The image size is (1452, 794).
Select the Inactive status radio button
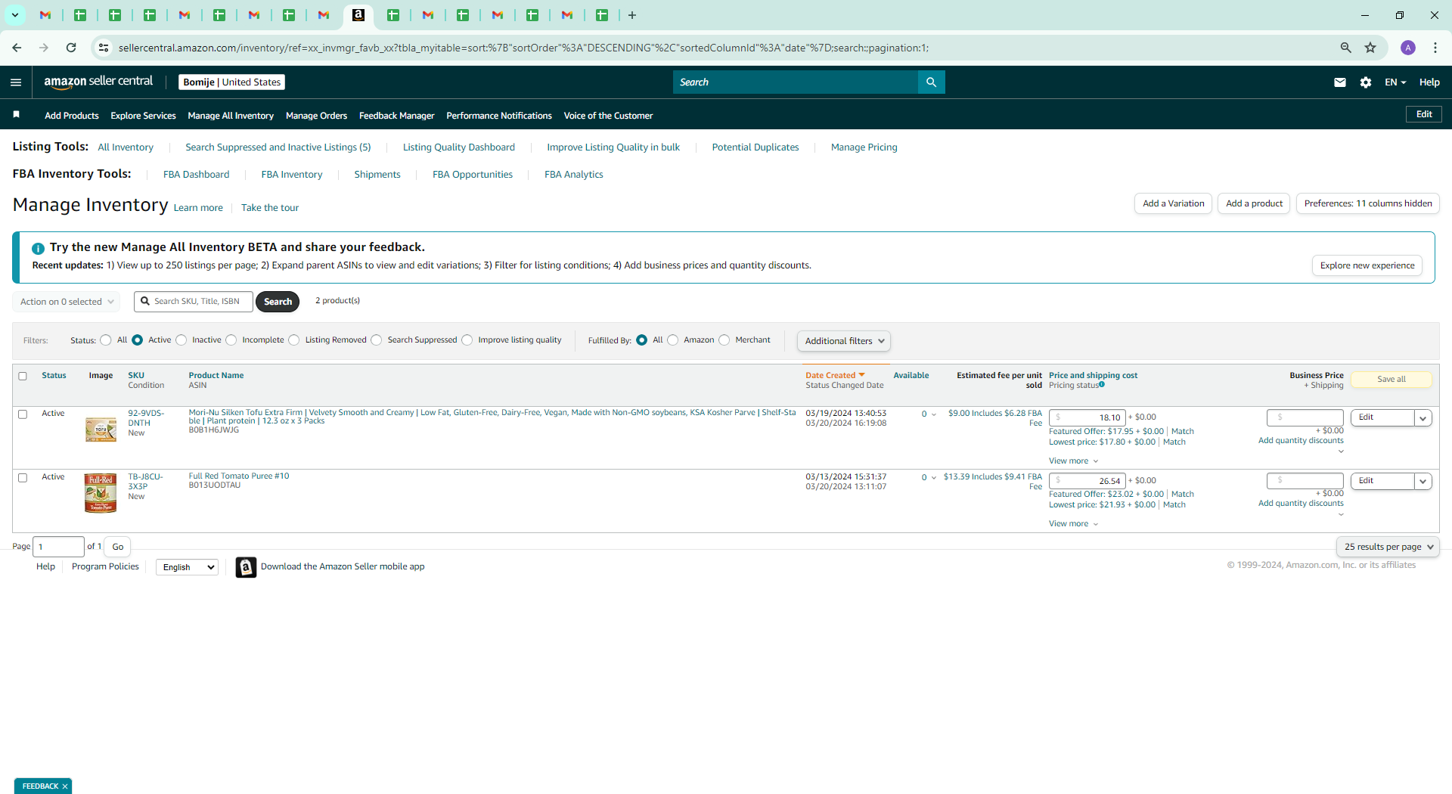tap(181, 340)
